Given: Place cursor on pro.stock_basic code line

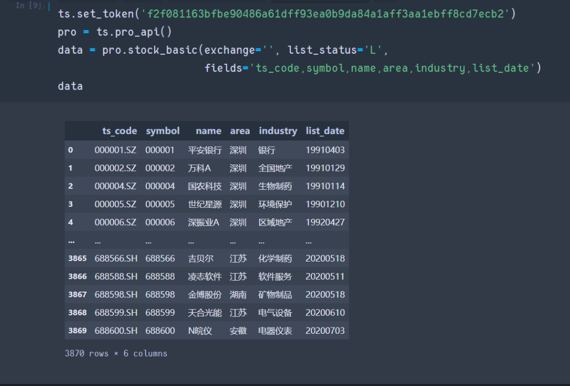Looking at the screenshot, I should click(x=223, y=50).
